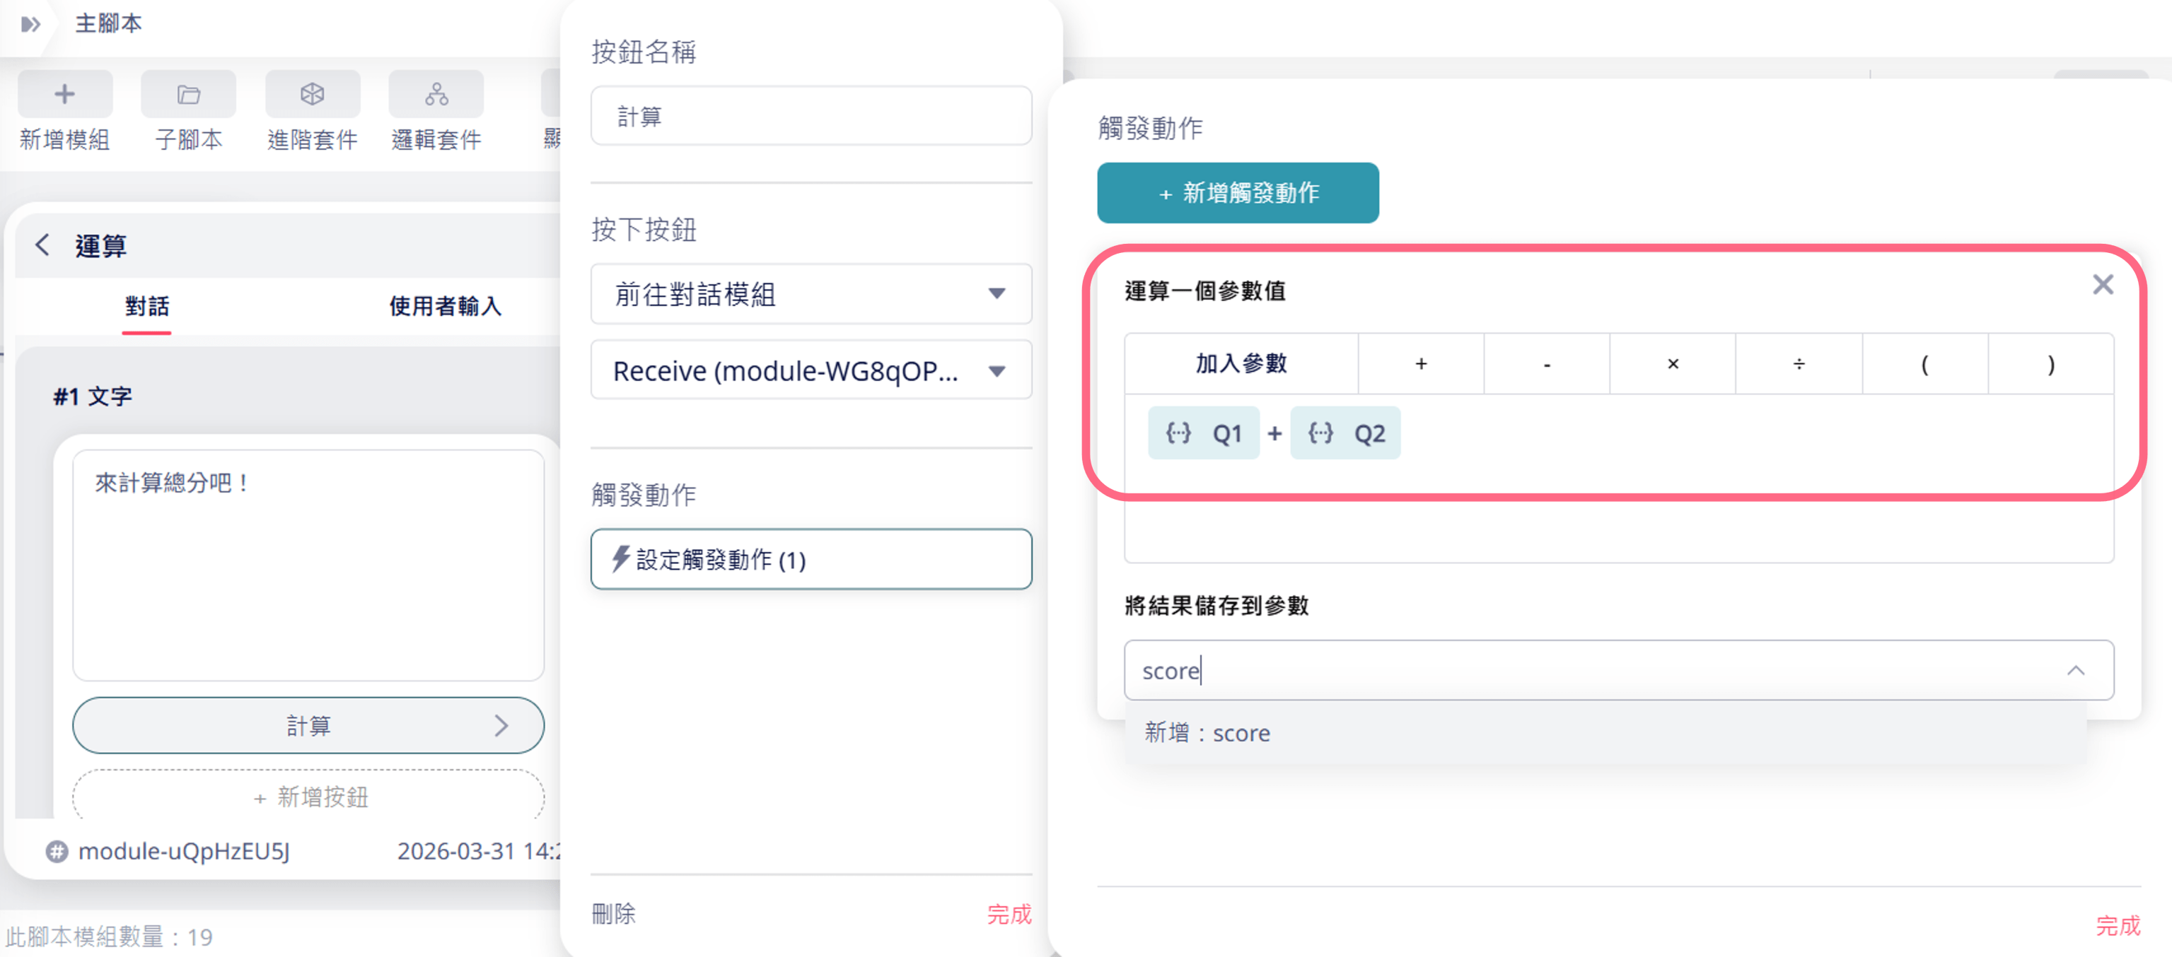The width and height of the screenshot is (2172, 957).
Task: Collapse the score parameter dropdown chevron
Action: 2075,671
